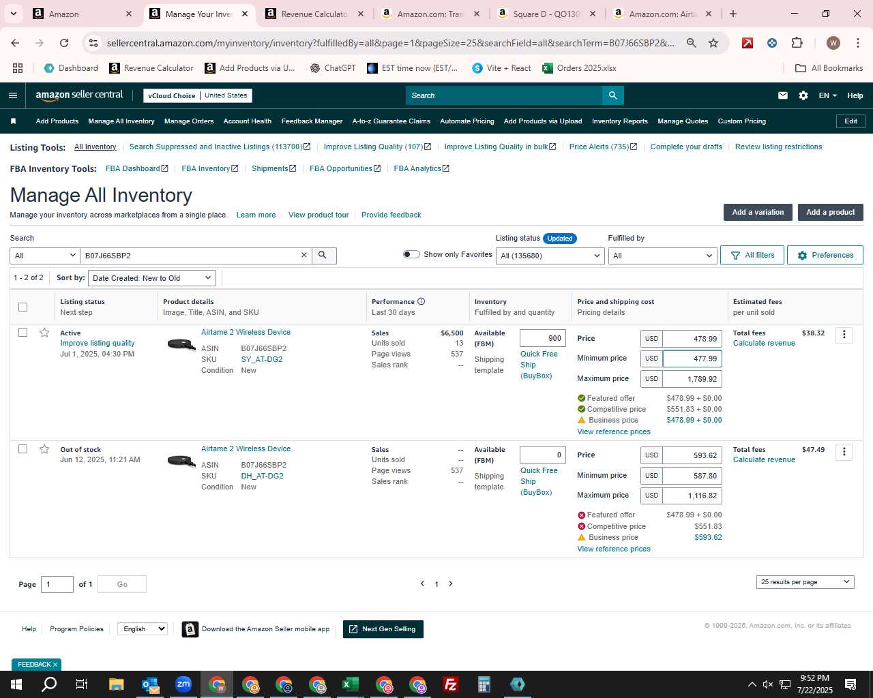Open the 25 results per page dropdown
Screen dimensions: 873x698
coord(805,582)
